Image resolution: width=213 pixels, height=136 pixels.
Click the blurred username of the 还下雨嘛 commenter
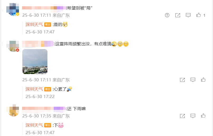coord(44,109)
